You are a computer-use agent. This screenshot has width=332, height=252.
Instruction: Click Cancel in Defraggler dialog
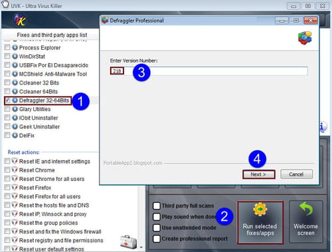pyautogui.click(x=296, y=174)
